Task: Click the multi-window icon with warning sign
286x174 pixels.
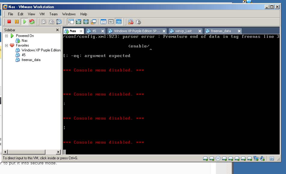Action: (94, 22)
